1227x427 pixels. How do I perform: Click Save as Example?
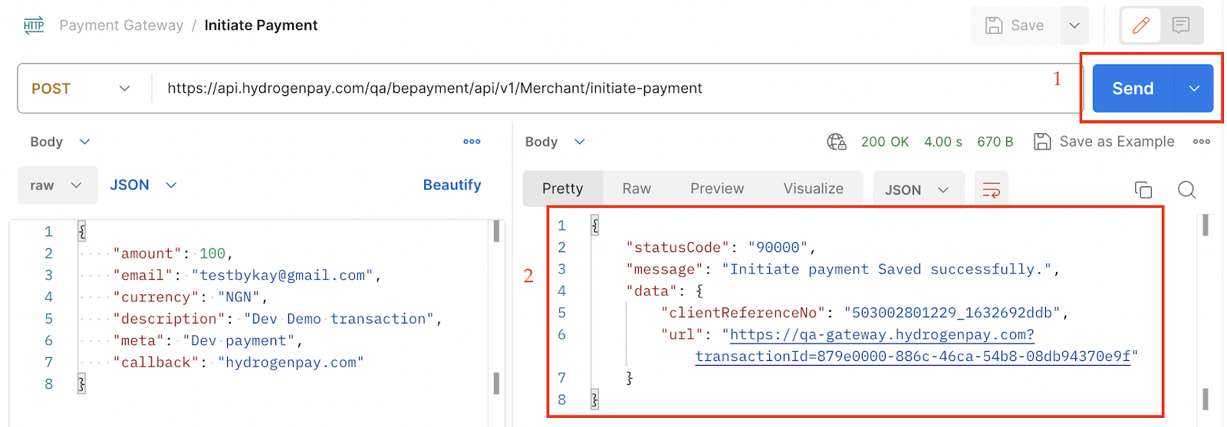(1104, 142)
